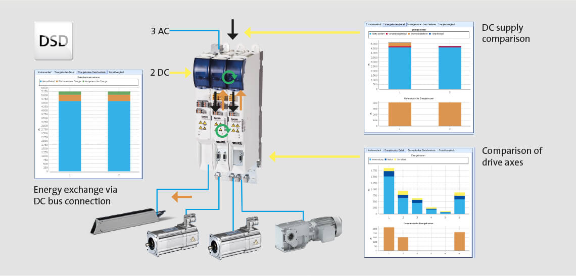576x276 pixels.
Task: Select bar 2 in the left DC bus exchange chart
Action: click(119, 131)
